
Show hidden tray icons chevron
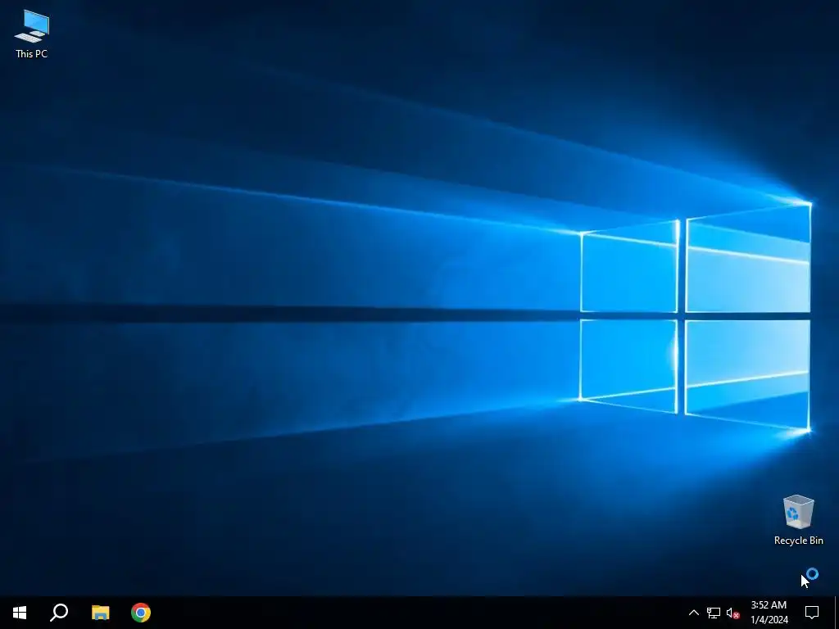(x=693, y=613)
